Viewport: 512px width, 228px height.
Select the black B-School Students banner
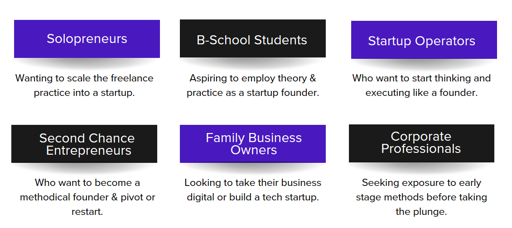(x=253, y=38)
